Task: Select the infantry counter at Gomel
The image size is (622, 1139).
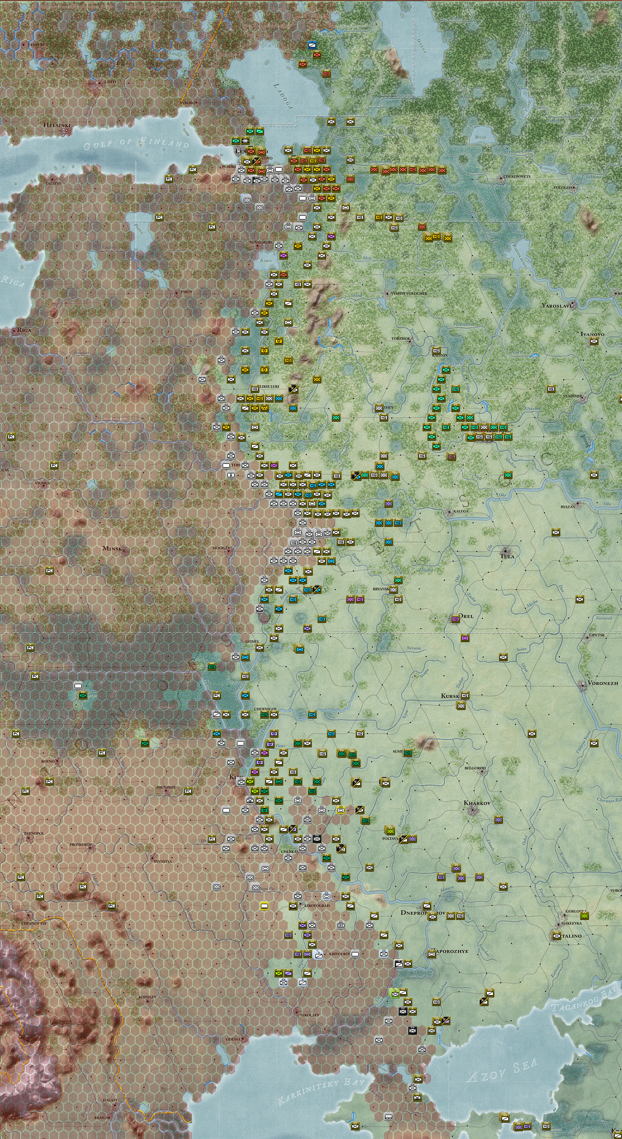Action: pos(259,647)
